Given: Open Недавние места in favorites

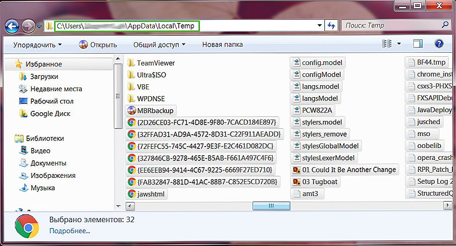Looking at the screenshot, I should click(x=50, y=89).
